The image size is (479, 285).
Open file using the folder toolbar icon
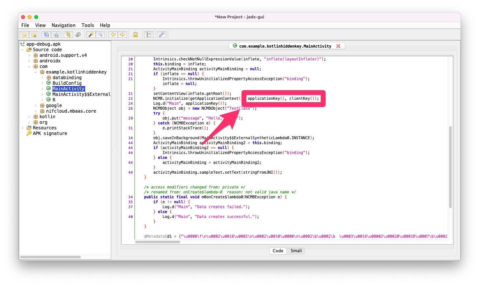tap(24, 34)
